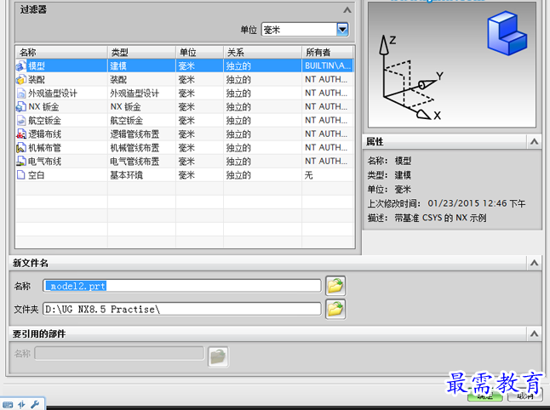This screenshot has height=410, width=550.
Task: Click the BUILTIN\A... owner cell
Action: click(x=328, y=65)
